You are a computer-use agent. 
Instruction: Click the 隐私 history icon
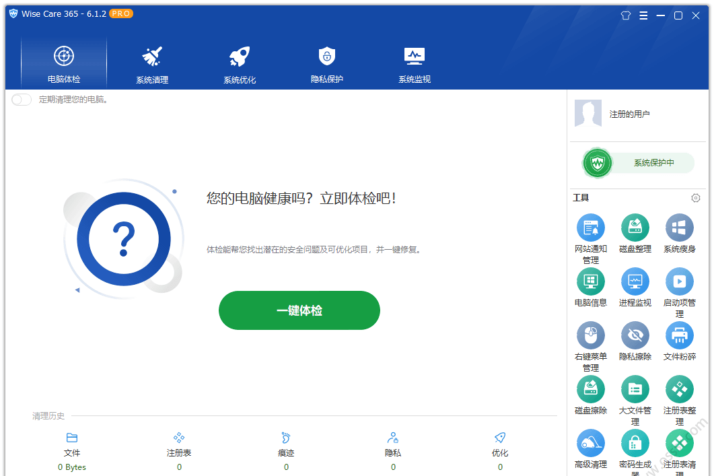tap(393, 438)
